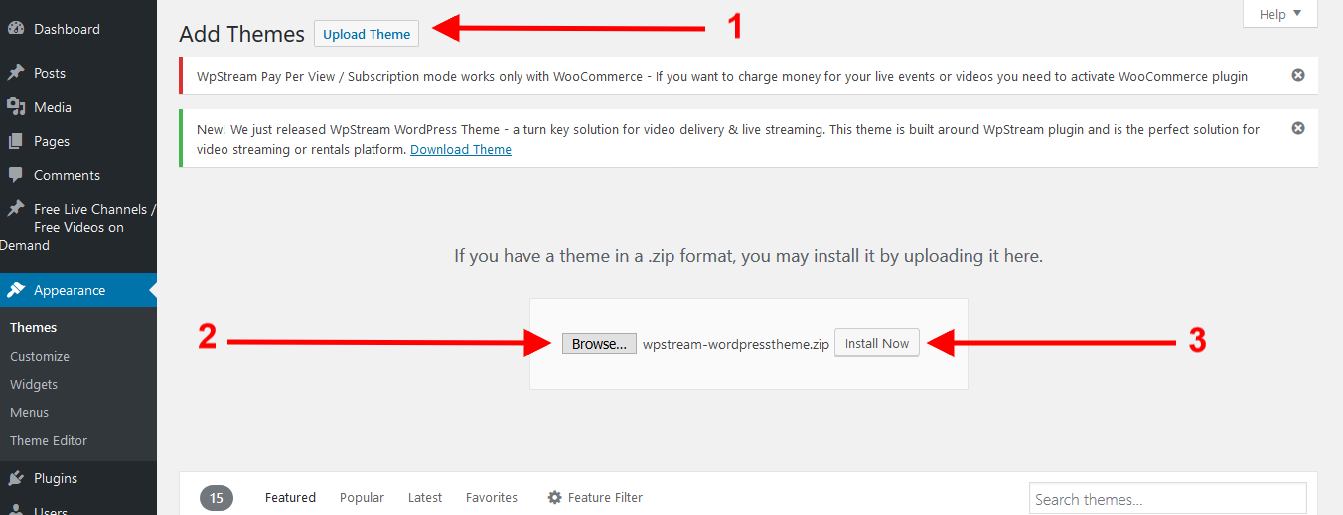
Task: Click the Install Now button
Action: (877, 343)
